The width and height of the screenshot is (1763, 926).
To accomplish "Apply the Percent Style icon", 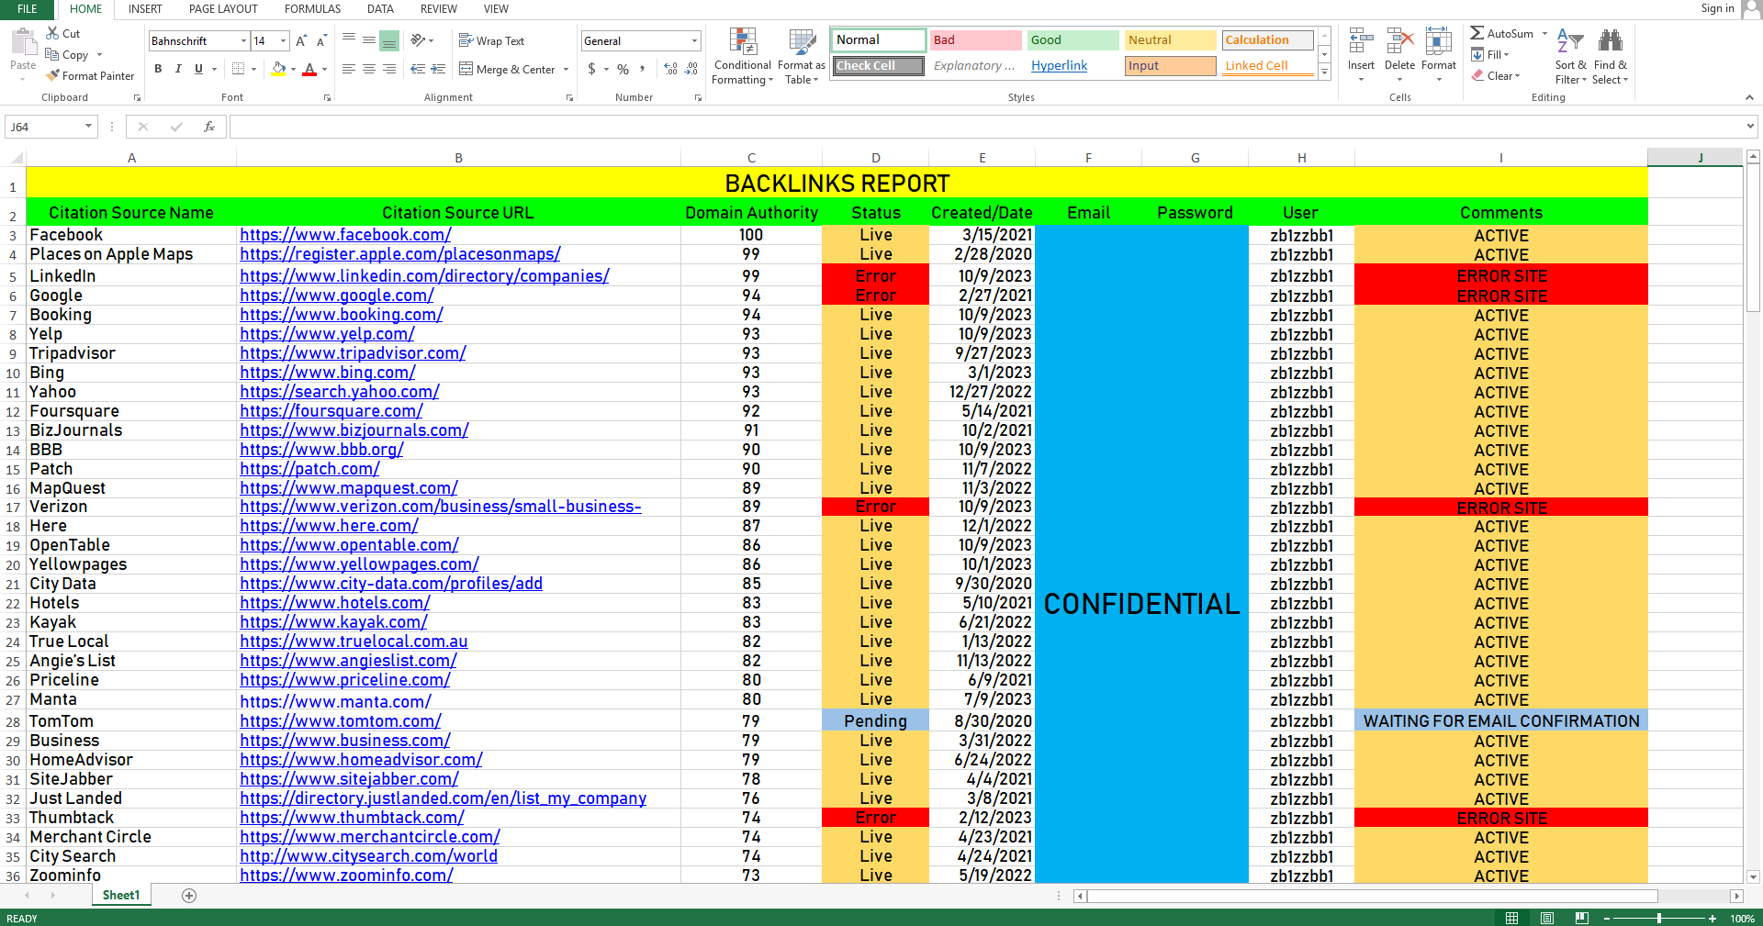I will 623,69.
